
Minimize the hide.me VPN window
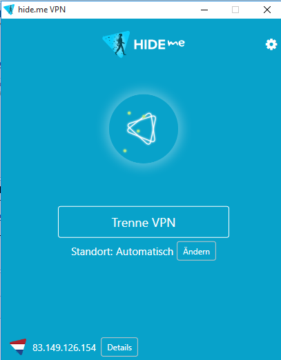coord(204,10)
